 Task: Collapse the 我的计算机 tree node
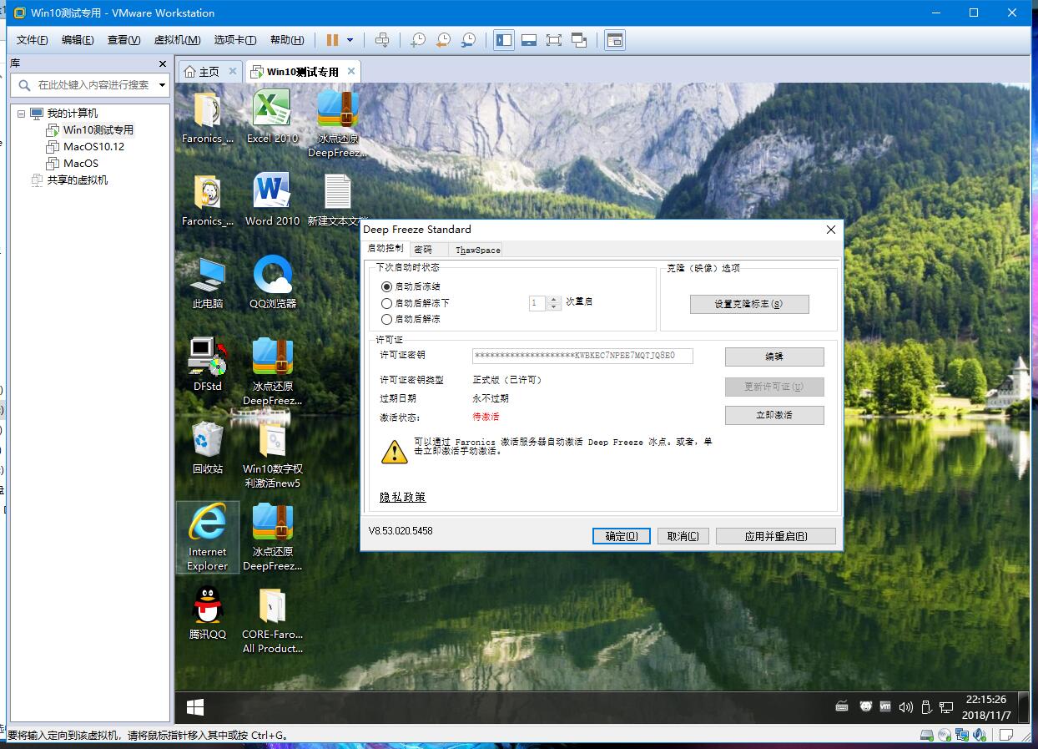[22, 114]
